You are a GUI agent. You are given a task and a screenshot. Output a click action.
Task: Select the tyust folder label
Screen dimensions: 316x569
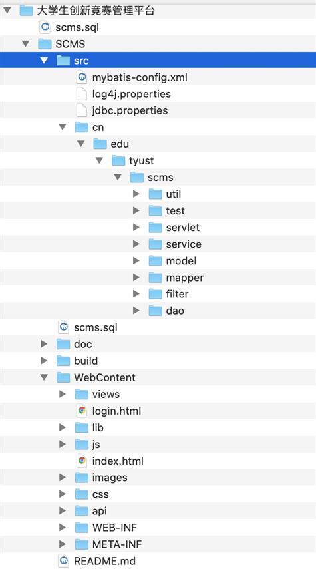[142, 160]
